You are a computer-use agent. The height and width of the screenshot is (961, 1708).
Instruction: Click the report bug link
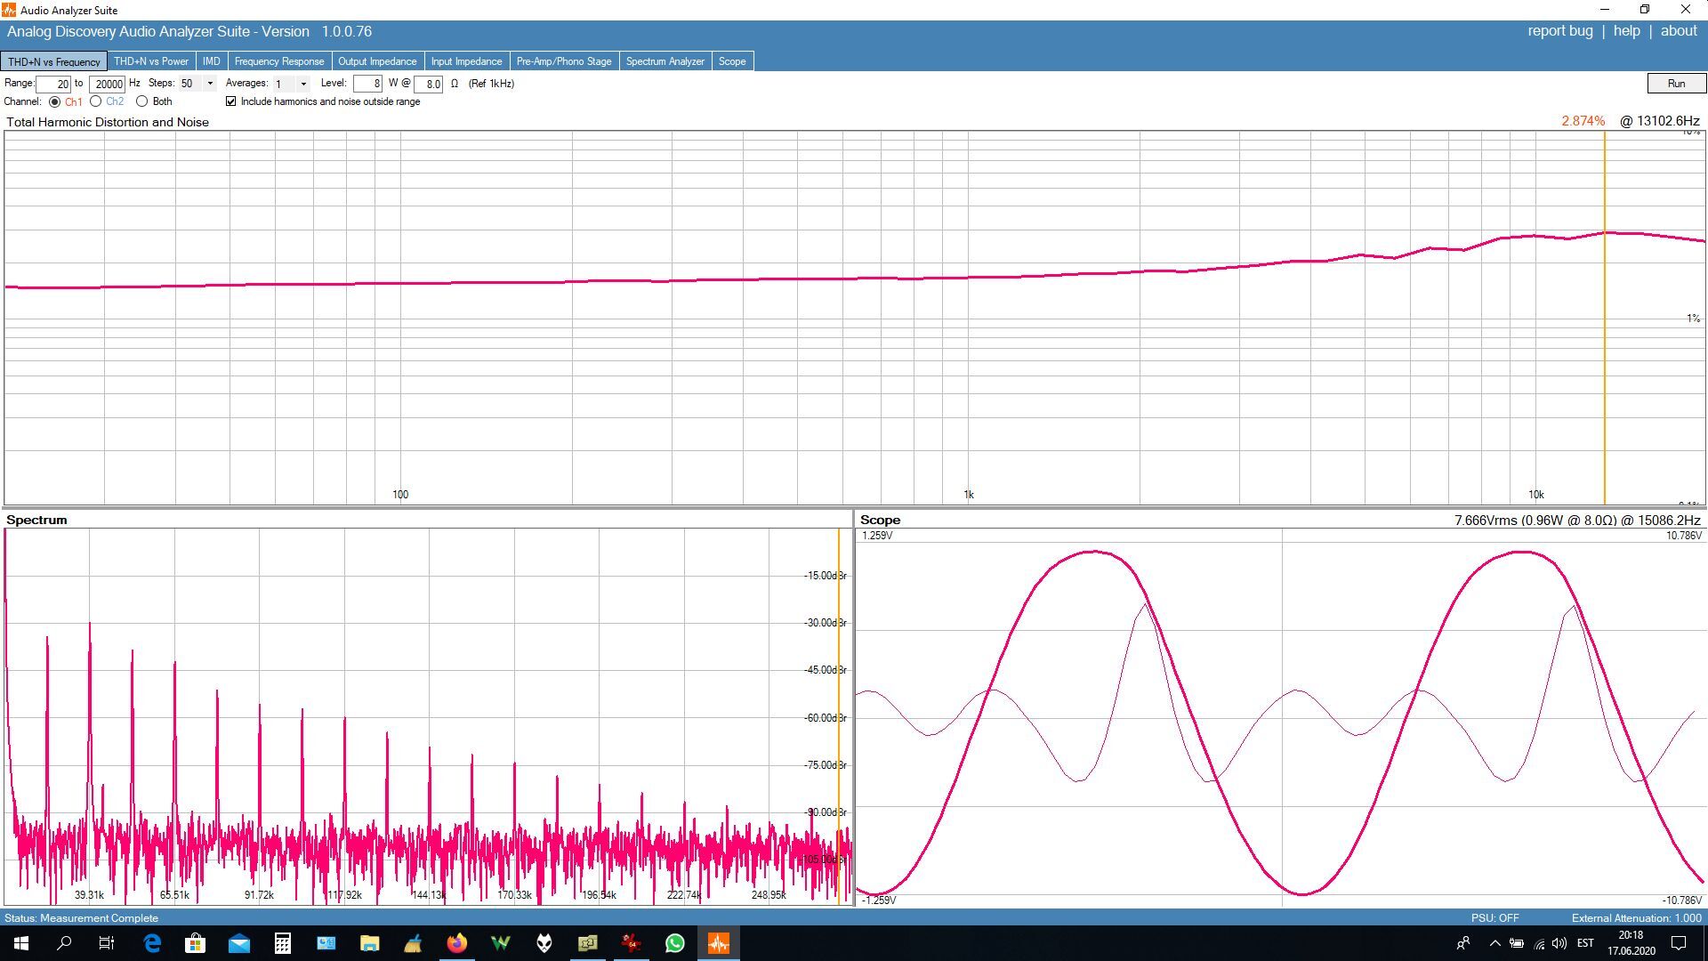pyautogui.click(x=1559, y=31)
